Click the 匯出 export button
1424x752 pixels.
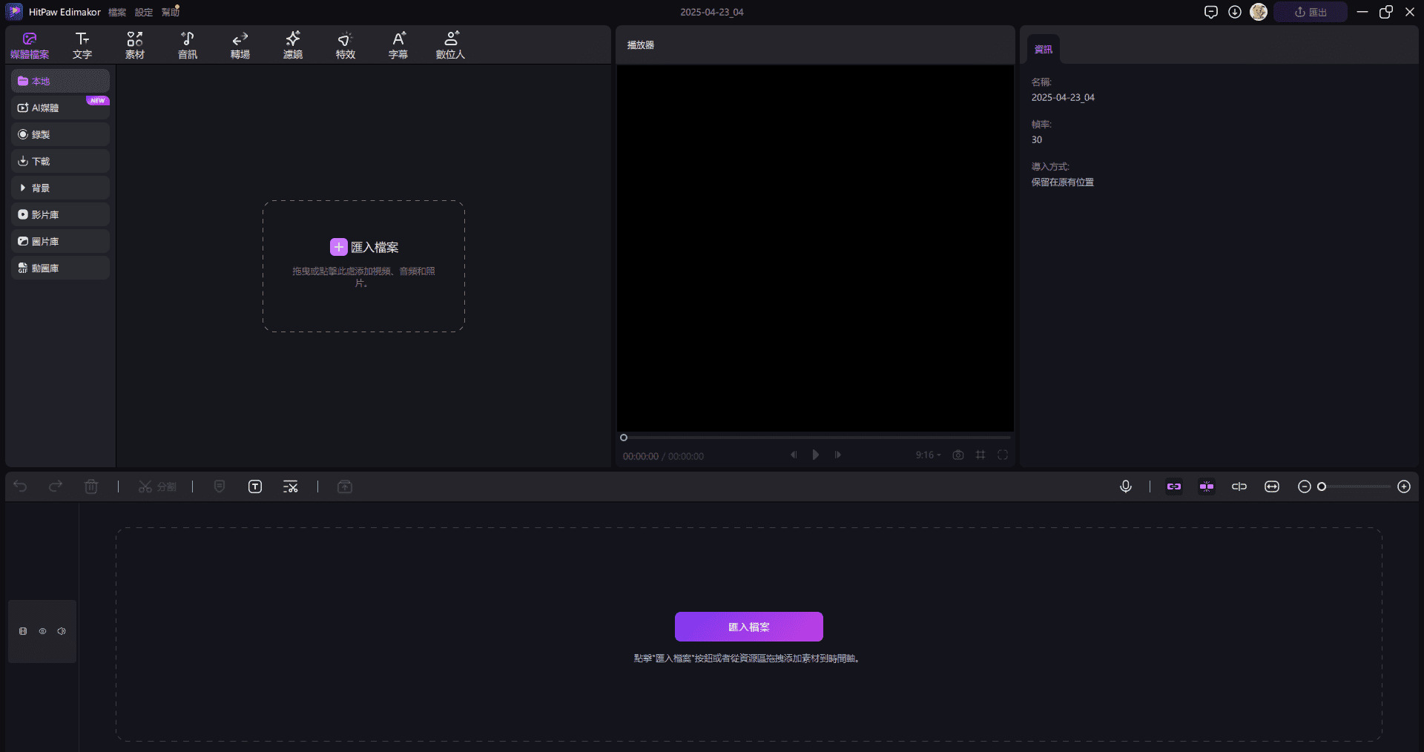(x=1310, y=12)
